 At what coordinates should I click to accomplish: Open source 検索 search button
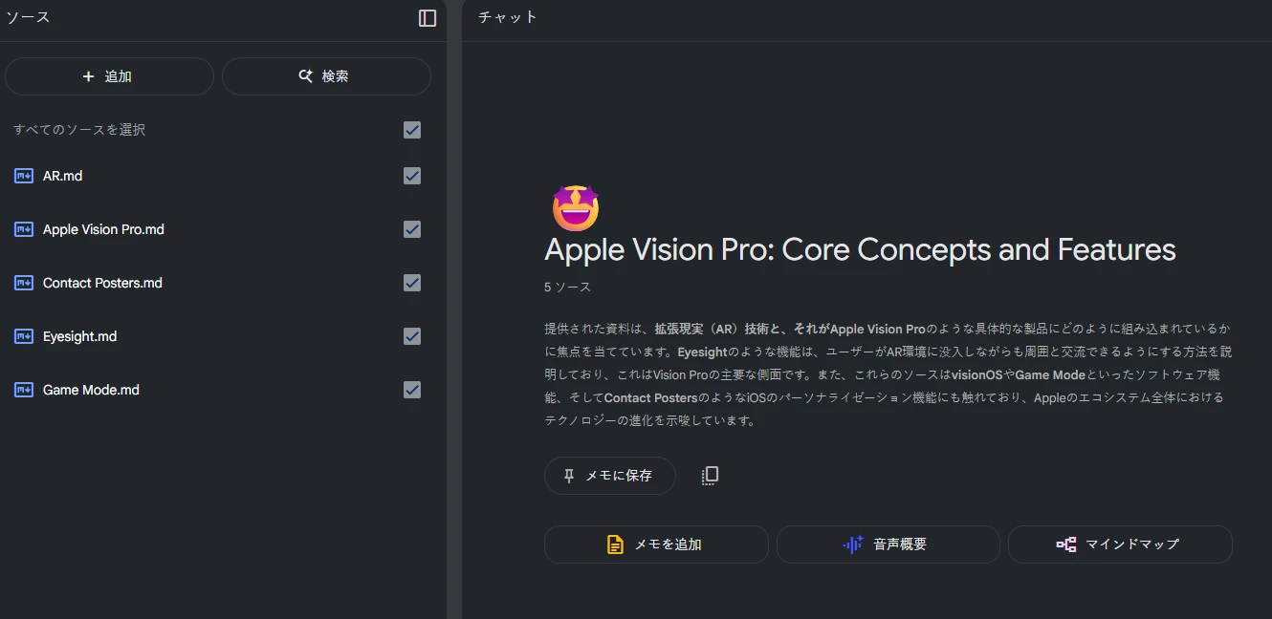(x=326, y=76)
